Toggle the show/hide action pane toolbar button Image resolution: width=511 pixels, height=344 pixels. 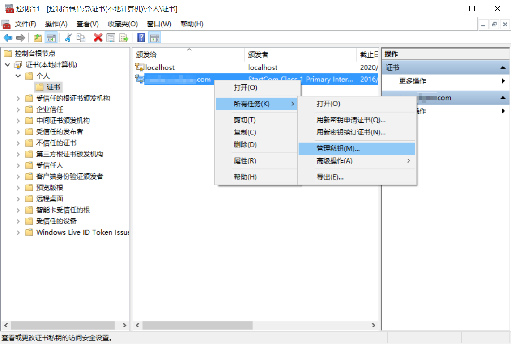click(154, 38)
